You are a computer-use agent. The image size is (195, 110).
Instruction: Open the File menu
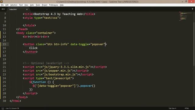point(2,5)
